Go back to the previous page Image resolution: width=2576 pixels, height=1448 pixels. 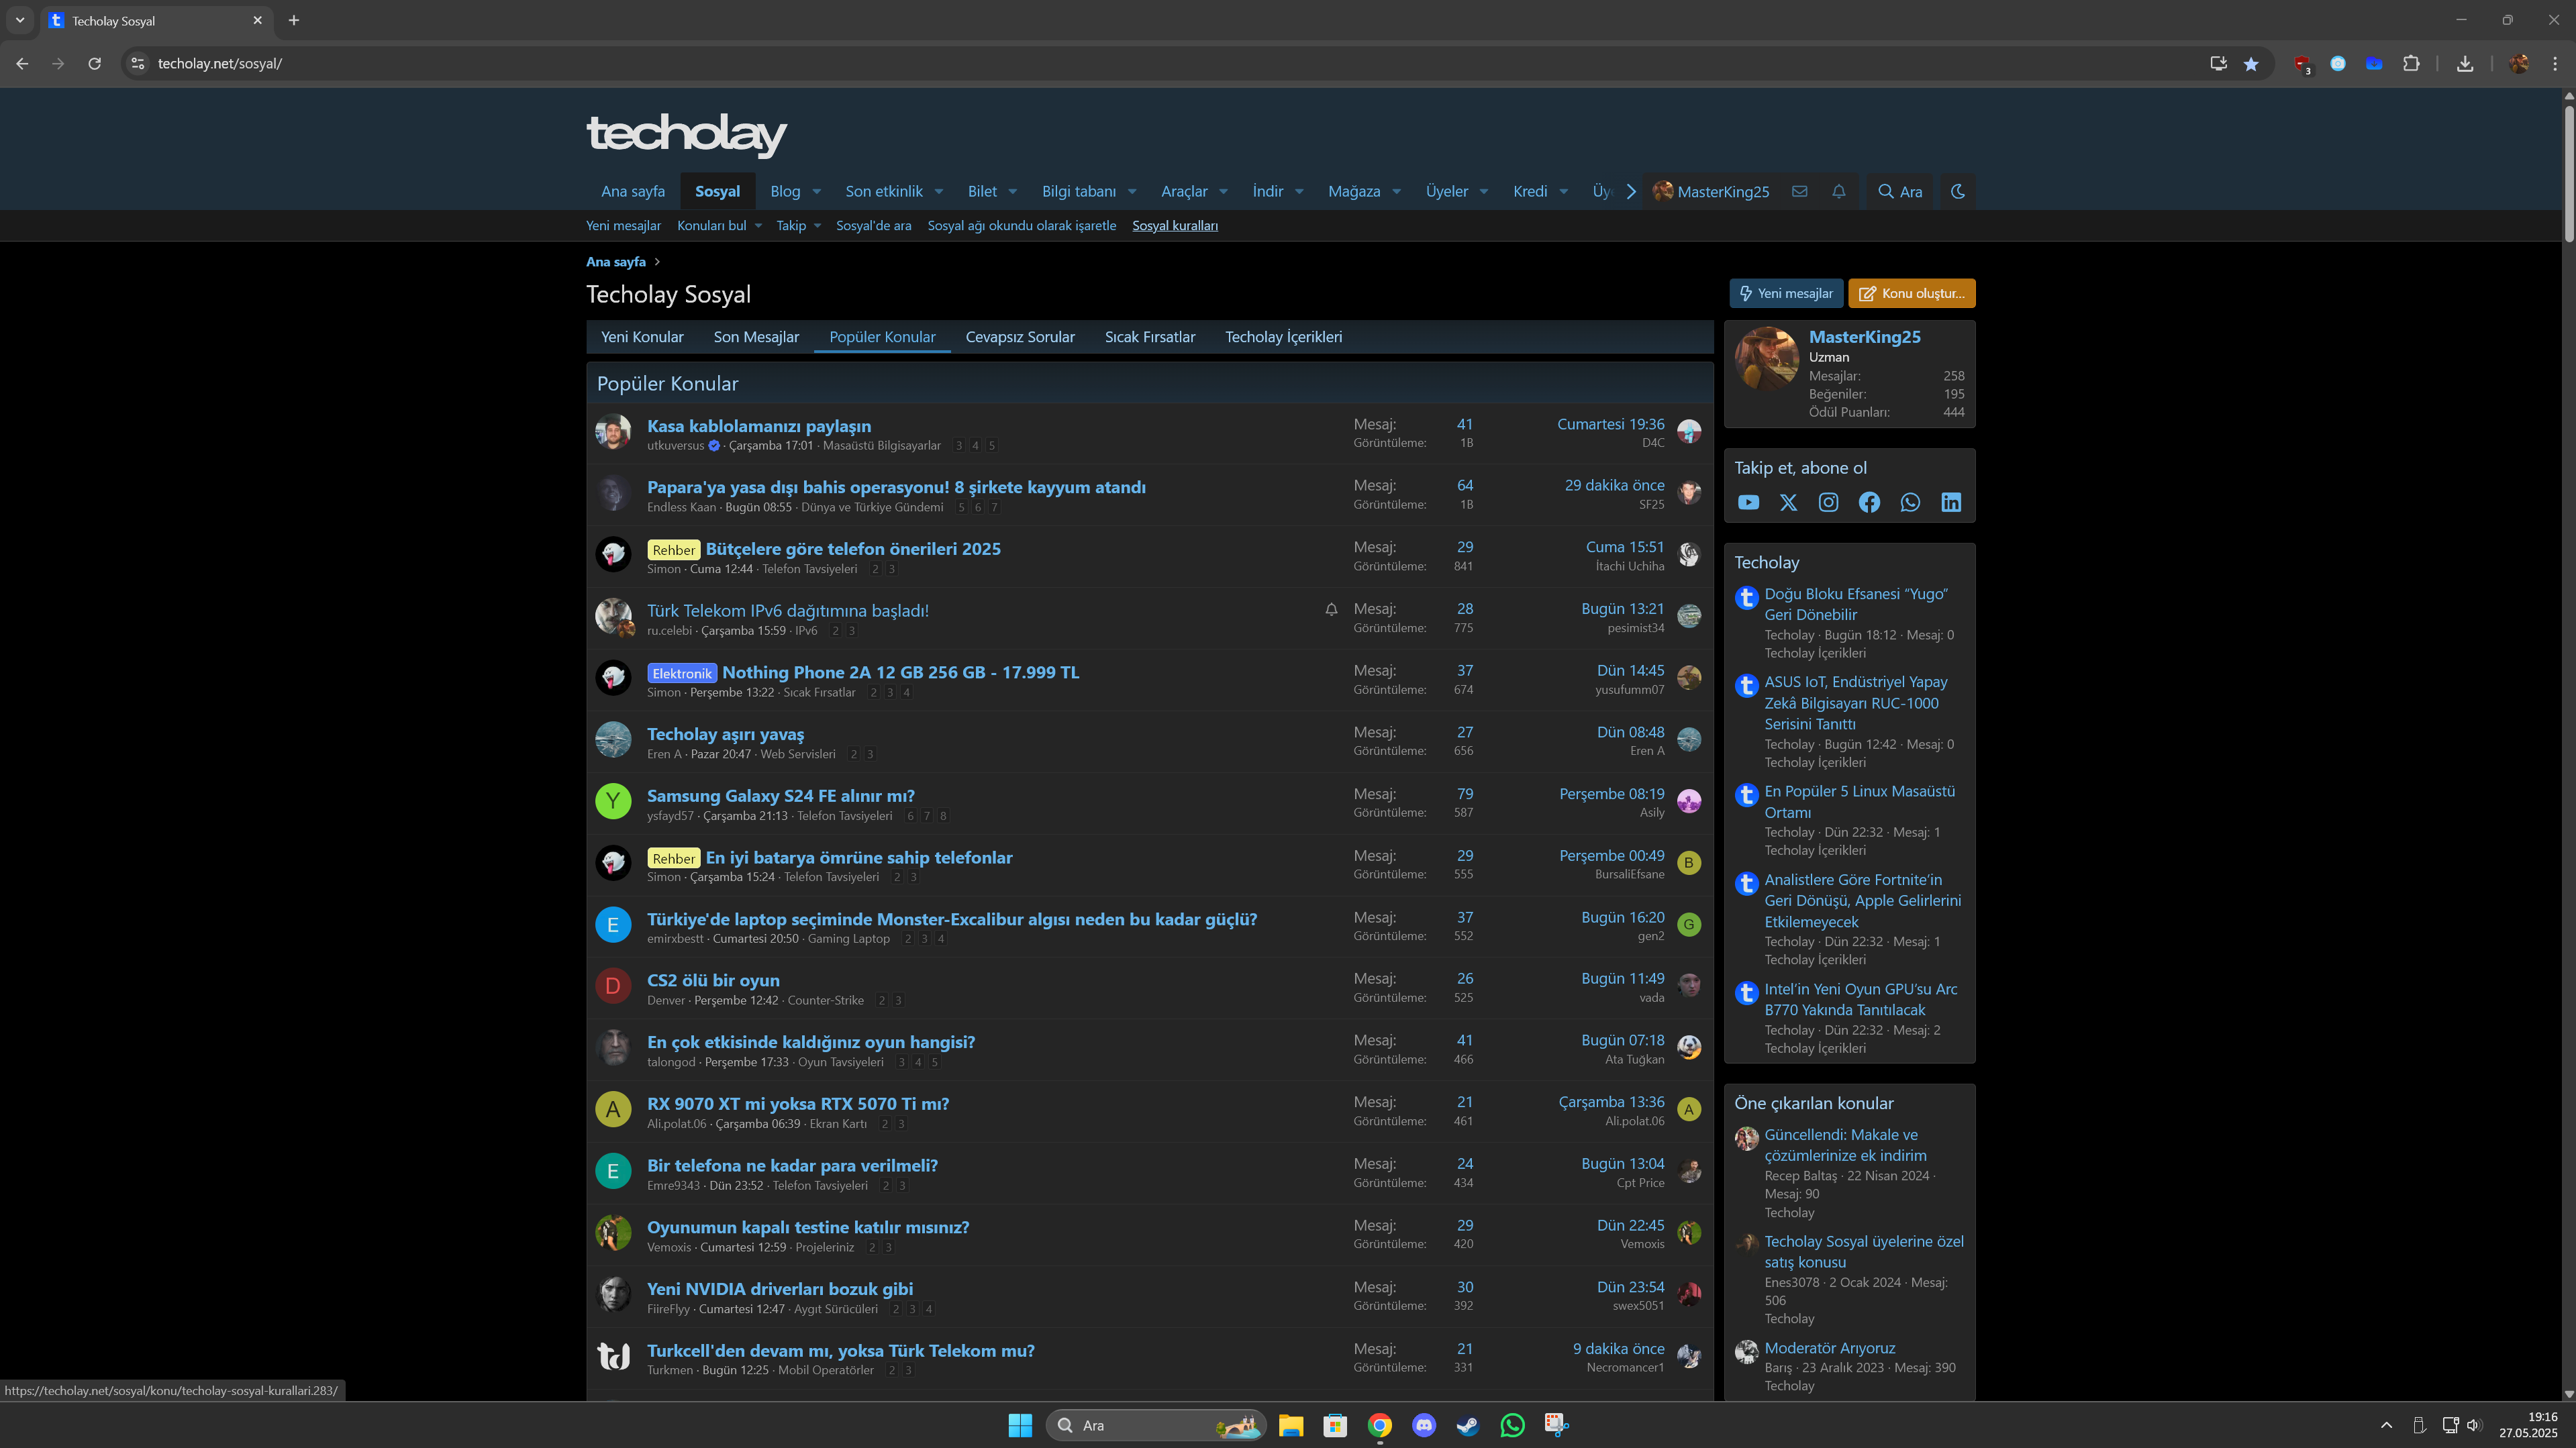click(x=22, y=63)
